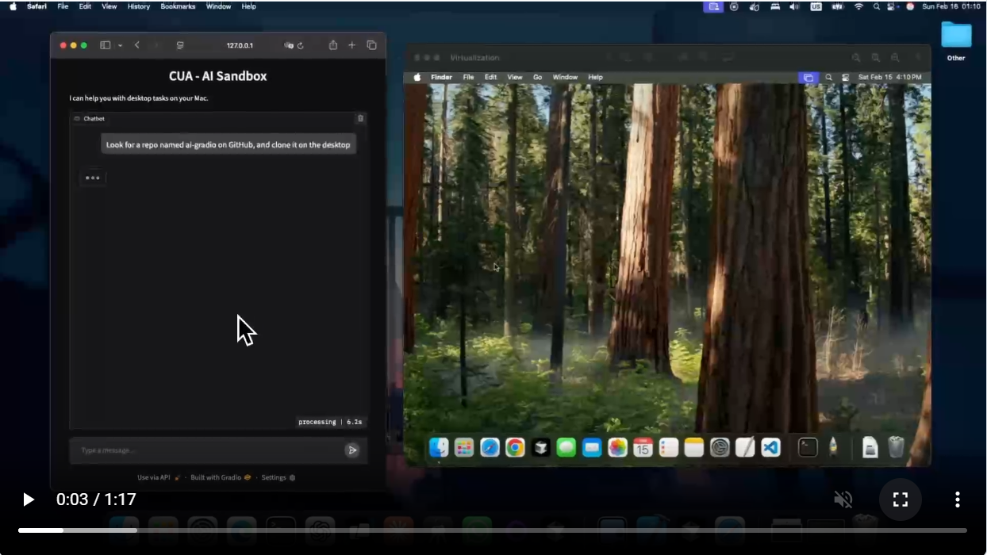Launch Safari from the VM dock
Screen dimensions: 987x555
click(x=490, y=447)
